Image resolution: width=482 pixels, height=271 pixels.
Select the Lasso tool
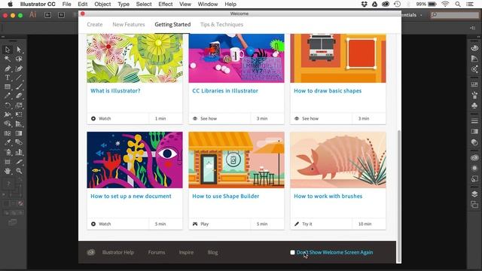19,59
